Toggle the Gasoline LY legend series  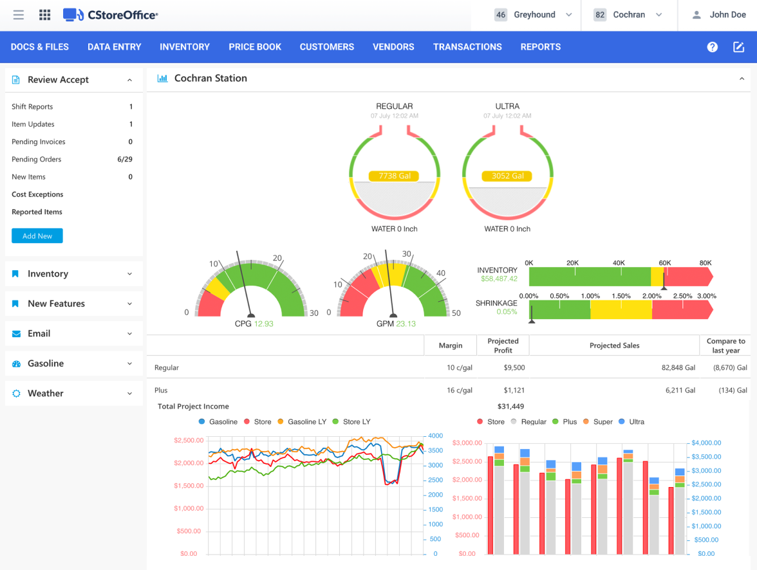(303, 422)
